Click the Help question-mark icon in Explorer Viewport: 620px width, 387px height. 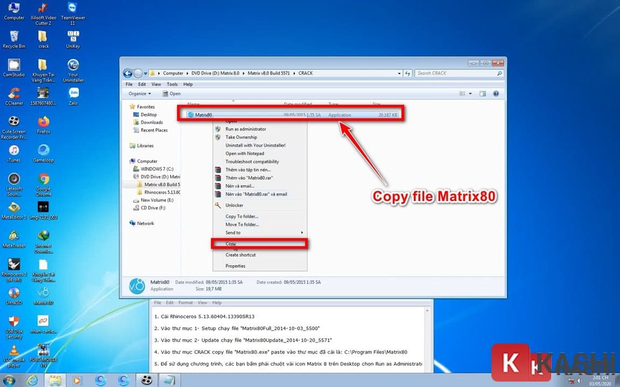coord(496,94)
